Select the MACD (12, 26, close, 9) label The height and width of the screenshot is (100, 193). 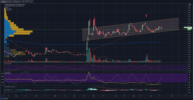coord(10,87)
